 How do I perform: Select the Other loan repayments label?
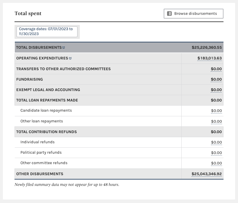[x=42, y=121]
